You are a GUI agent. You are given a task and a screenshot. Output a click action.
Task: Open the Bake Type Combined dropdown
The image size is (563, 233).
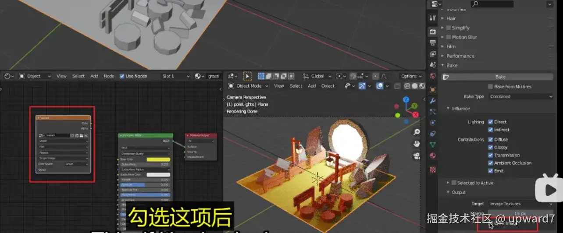click(x=521, y=96)
